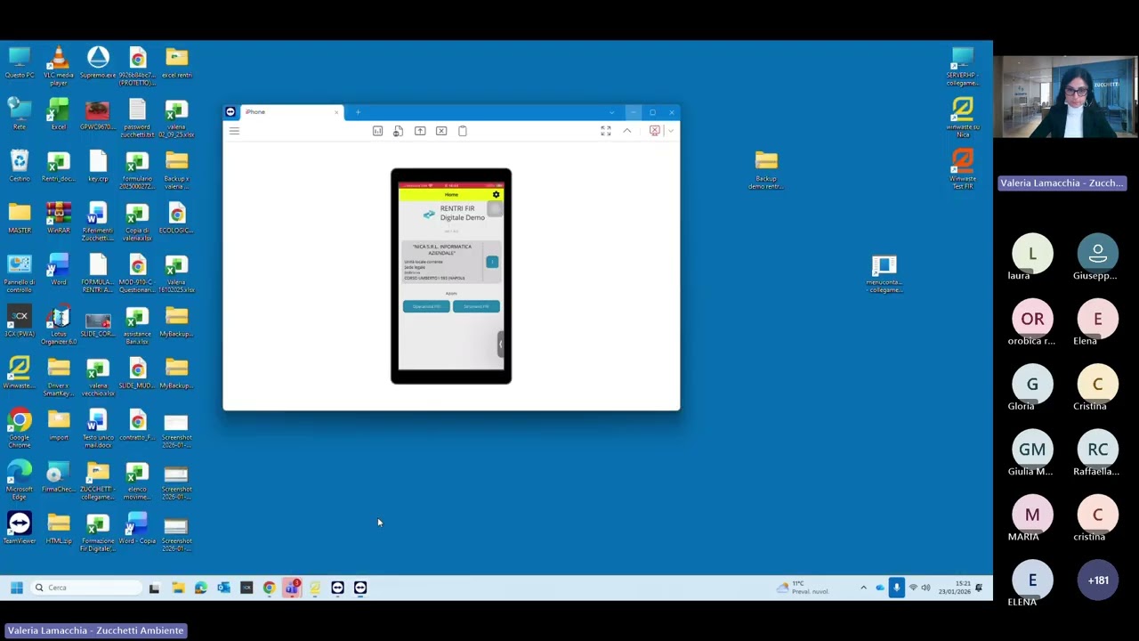This screenshot has height=641, width=1139.
Task: Open Pannello di controllo desktop icon
Action: pyautogui.click(x=20, y=273)
